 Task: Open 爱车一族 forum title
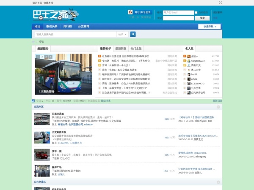coord(57,151)
